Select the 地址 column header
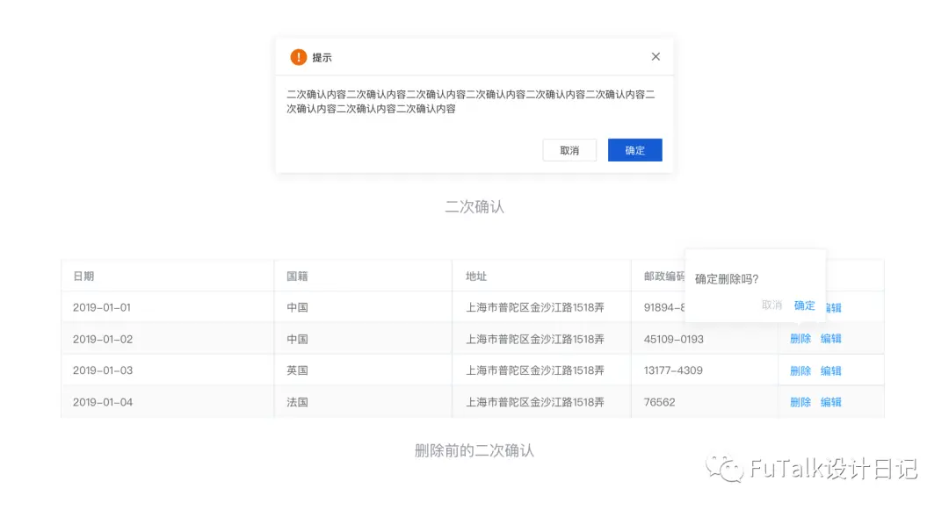The height and width of the screenshot is (510, 949). pos(475,277)
